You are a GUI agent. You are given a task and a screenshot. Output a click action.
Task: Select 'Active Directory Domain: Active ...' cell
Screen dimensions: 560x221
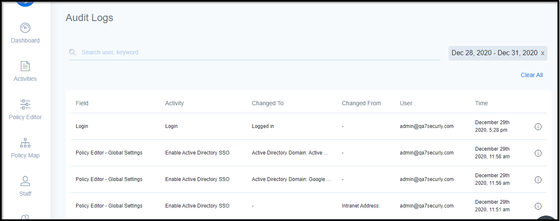click(290, 153)
